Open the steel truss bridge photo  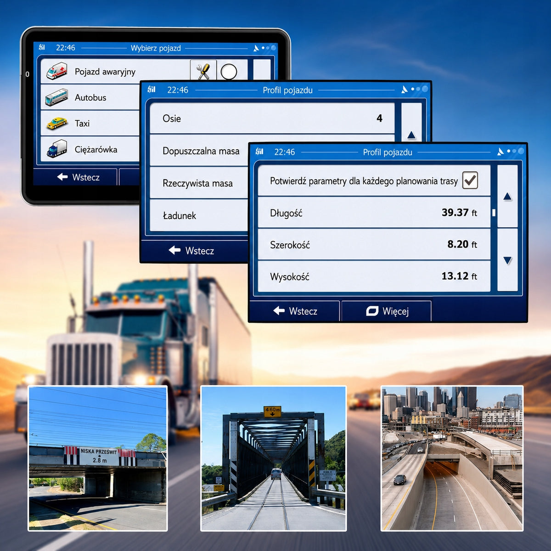click(274, 458)
